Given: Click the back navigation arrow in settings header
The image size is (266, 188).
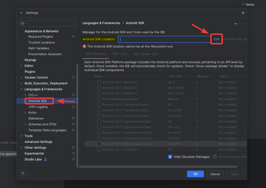Looking at the screenshot, I should [236, 23].
